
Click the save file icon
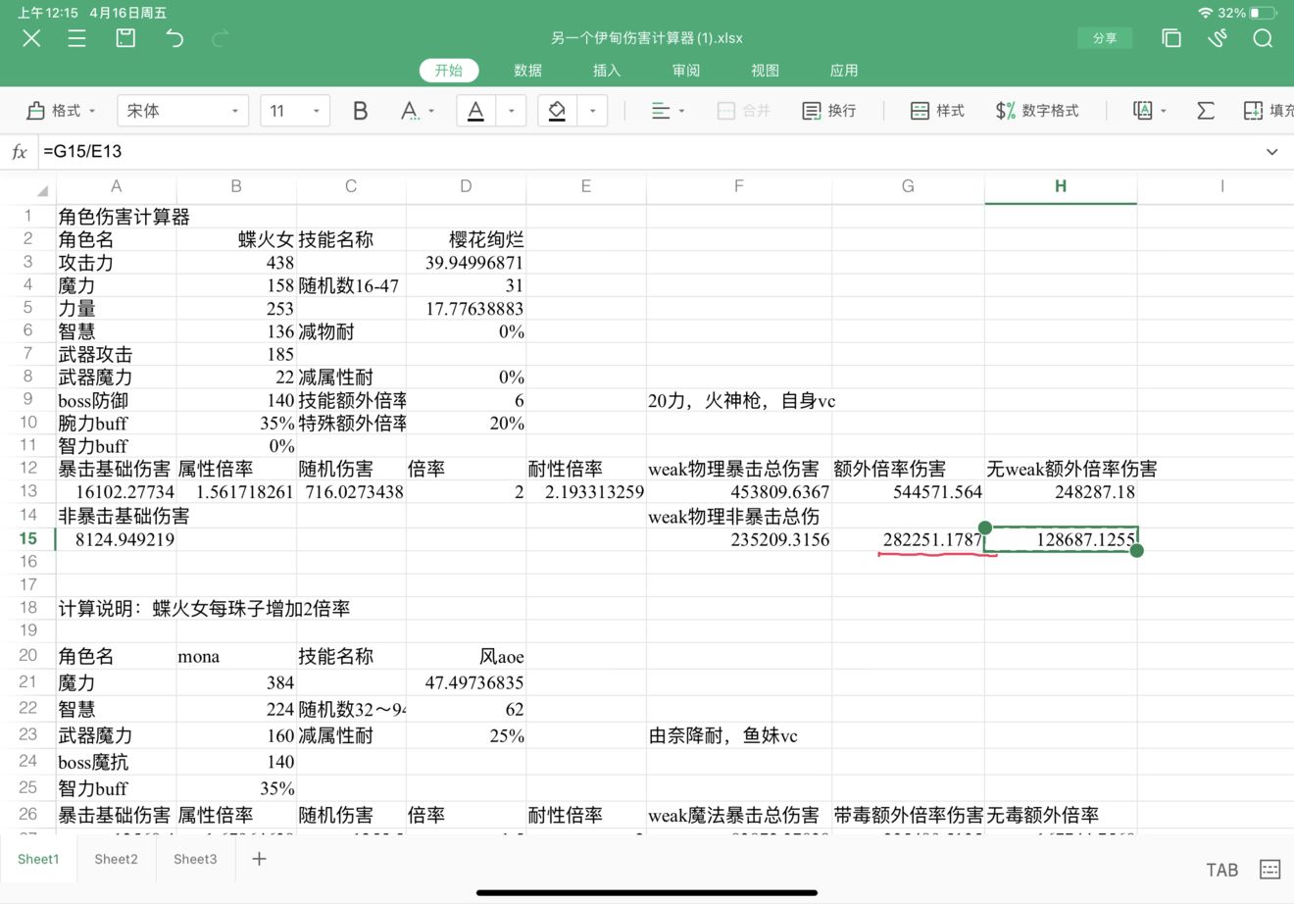pos(125,38)
